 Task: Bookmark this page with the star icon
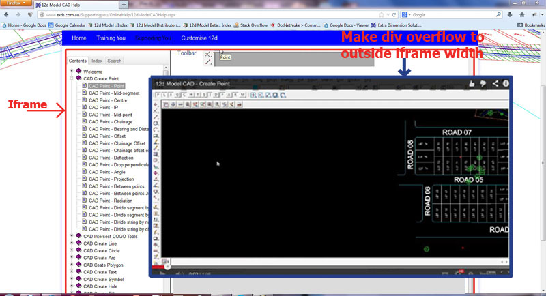click(382, 15)
